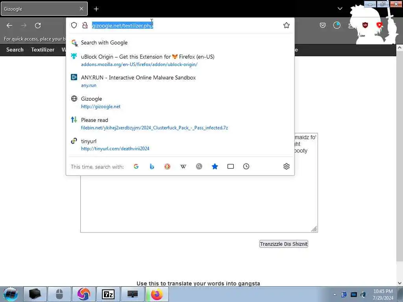403x302 pixels.
Task: Search bookmarks using the blue star icon
Action: [215, 166]
